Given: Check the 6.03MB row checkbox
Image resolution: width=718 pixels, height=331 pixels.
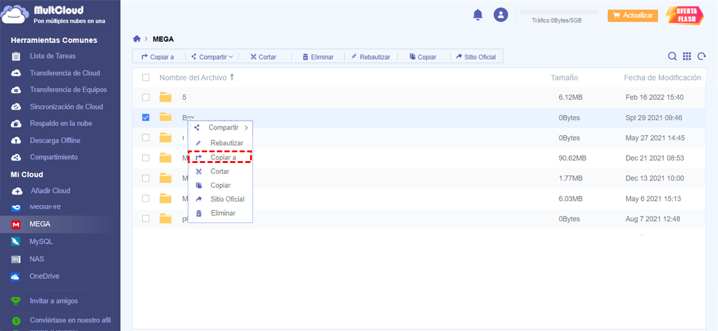Looking at the screenshot, I should point(145,198).
